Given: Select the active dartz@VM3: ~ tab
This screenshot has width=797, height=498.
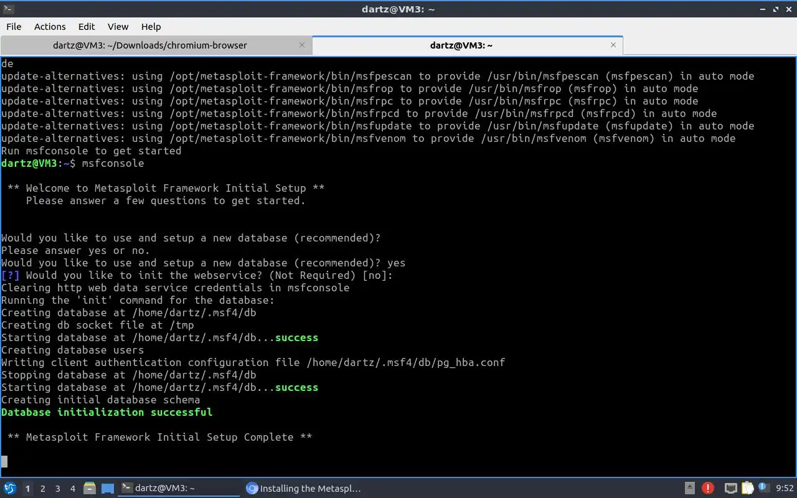Looking at the screenshot, I should [467, 45].
